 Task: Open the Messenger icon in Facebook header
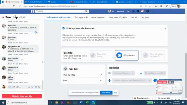(x=138, y=11)
